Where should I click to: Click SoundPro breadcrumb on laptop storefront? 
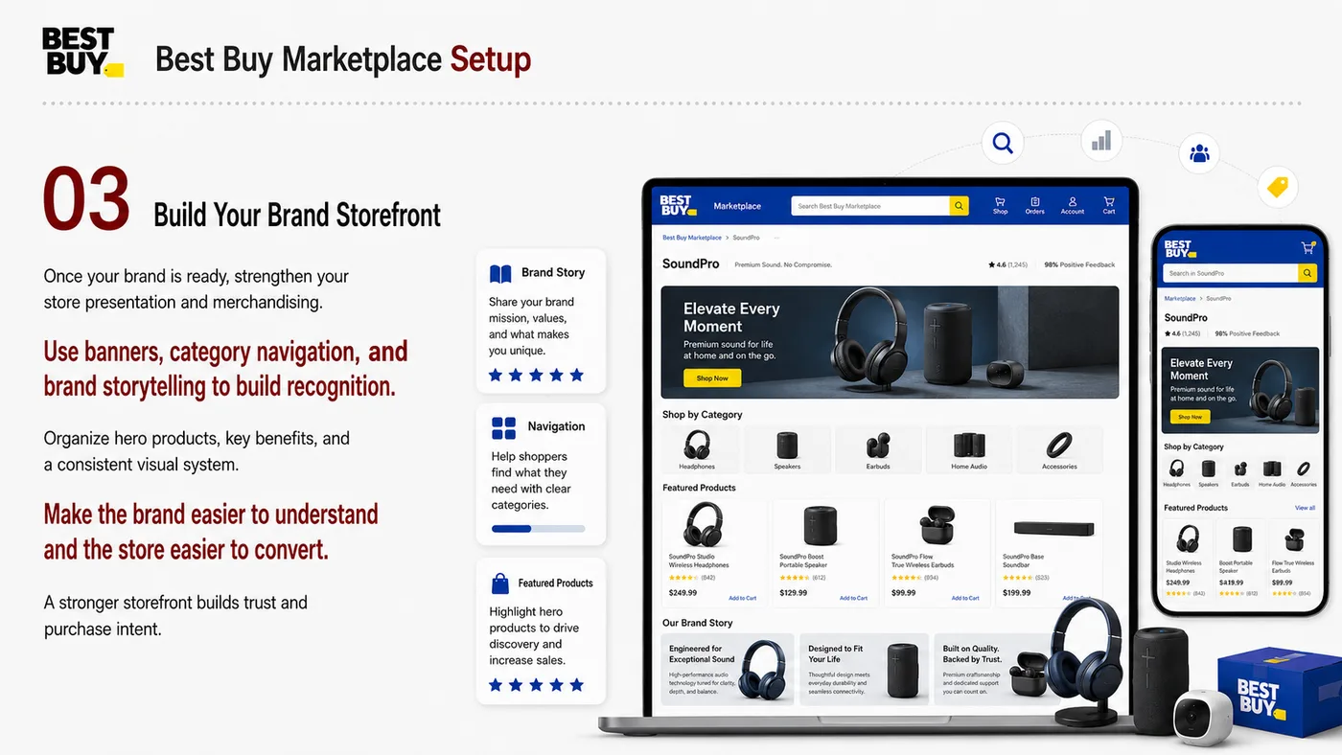pyautogui.click(x=747, y=238)
